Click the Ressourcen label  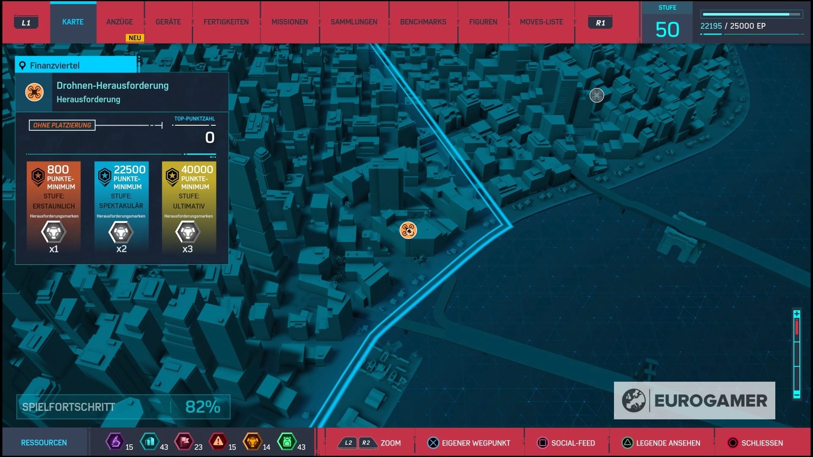pyautogui.click(x=44, y=443)
